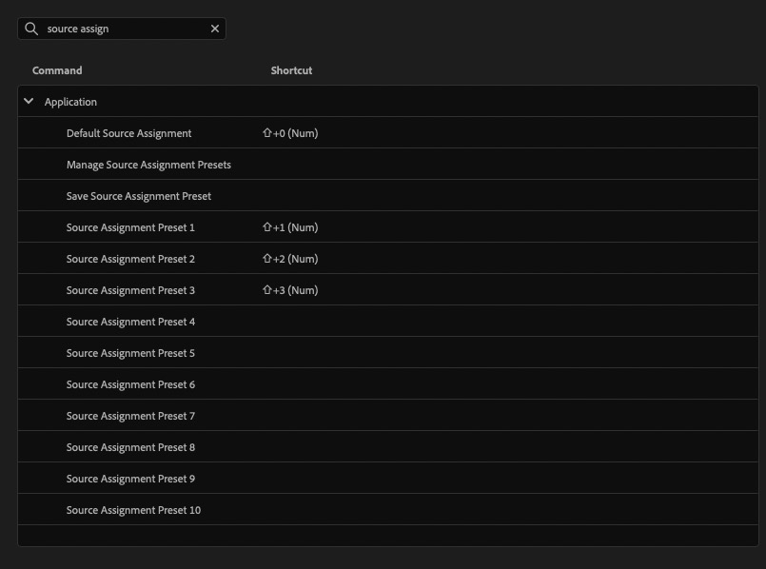Select Source Assignment Preset 6

point(130,384)
